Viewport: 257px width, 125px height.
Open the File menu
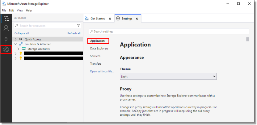[x=4, y=10]
